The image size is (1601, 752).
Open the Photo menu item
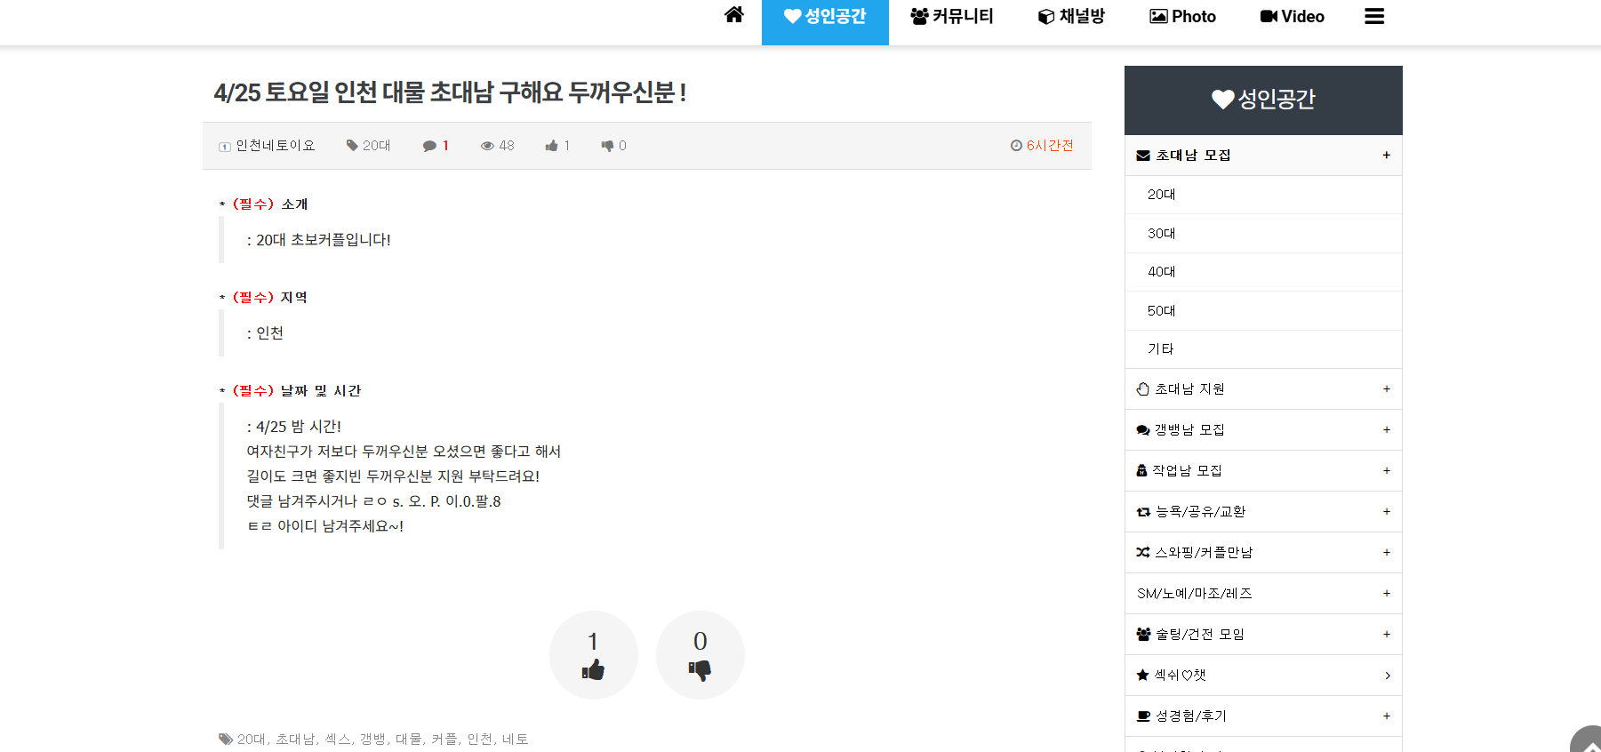click(1182, 17)
